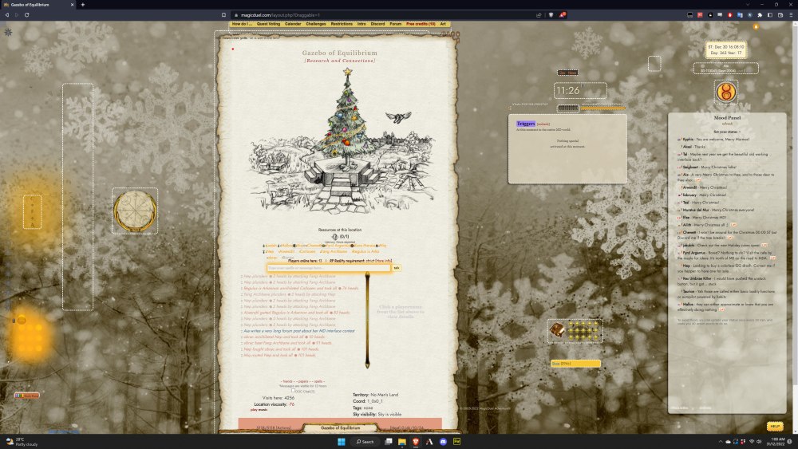Click refresh under Mood Panel title
Viewport: 798px width, 449px height.
727,124
